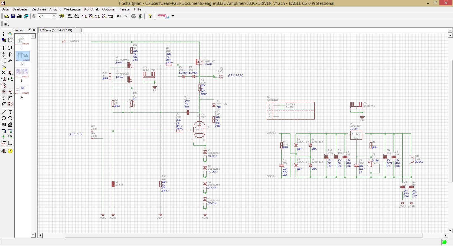Viewport: 453px width, 246px height.
Task: Select the Show (eye) tool icon
Action: pos(10,34)
